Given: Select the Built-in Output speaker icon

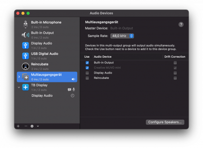Looking at the screenshot, I should 25,35.
